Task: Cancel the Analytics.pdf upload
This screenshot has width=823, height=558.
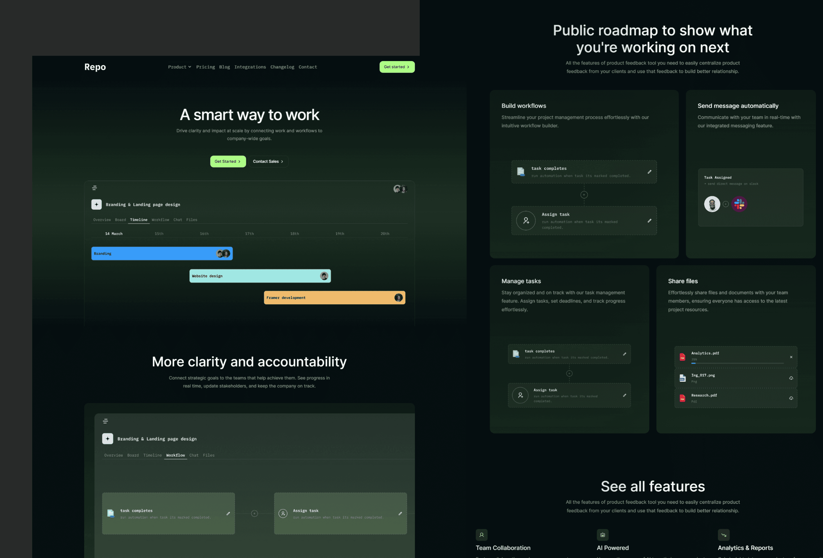Action: 791,357
